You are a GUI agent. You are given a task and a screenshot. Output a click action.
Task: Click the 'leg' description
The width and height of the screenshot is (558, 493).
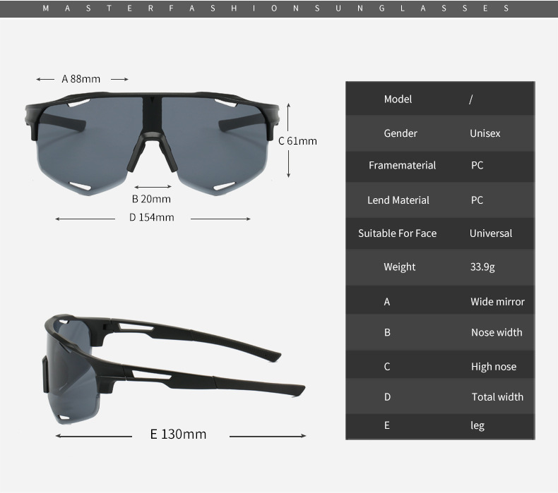[x=477, y=425]
